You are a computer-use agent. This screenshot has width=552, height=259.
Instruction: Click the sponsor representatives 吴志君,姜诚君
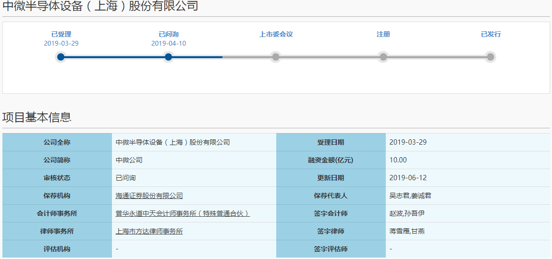[410, 196]
